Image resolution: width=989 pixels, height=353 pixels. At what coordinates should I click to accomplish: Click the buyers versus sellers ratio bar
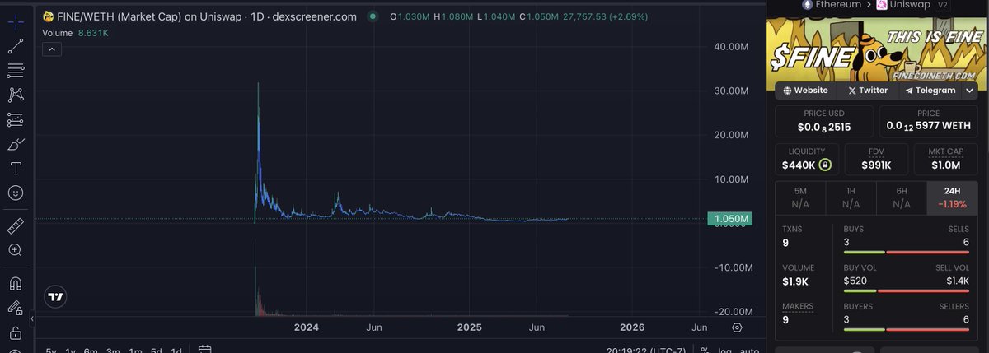coord(906,329)
